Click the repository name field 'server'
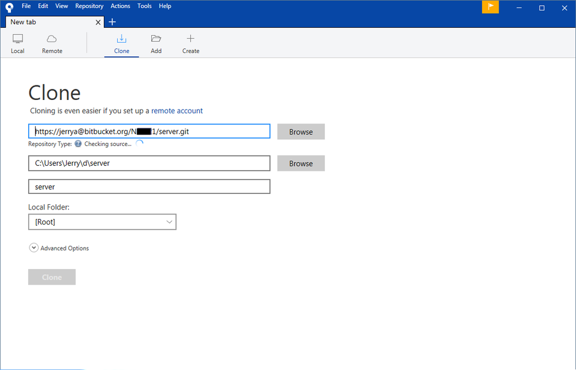576x370 pixels. tap(149, 186)
